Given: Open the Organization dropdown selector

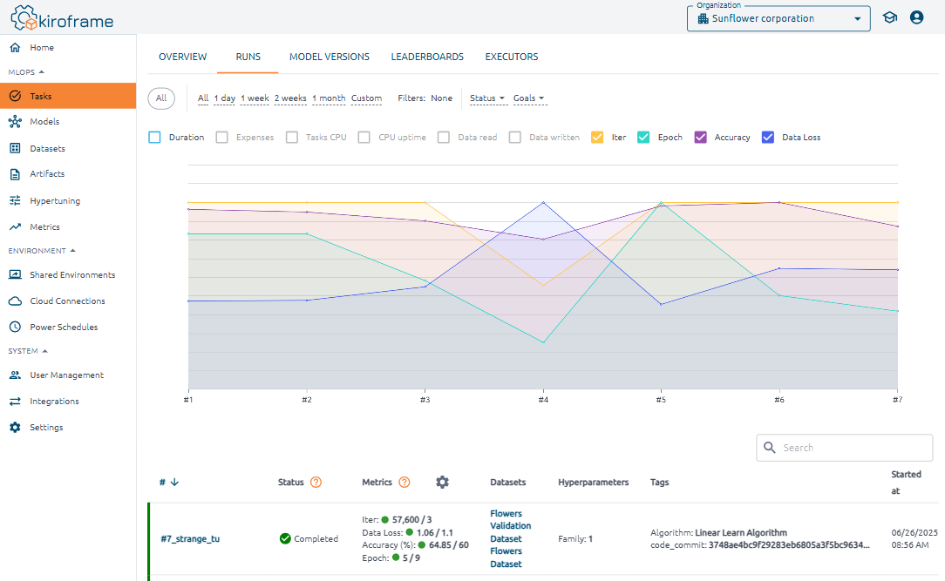Looking at the screenshot, I should [778, 18].
